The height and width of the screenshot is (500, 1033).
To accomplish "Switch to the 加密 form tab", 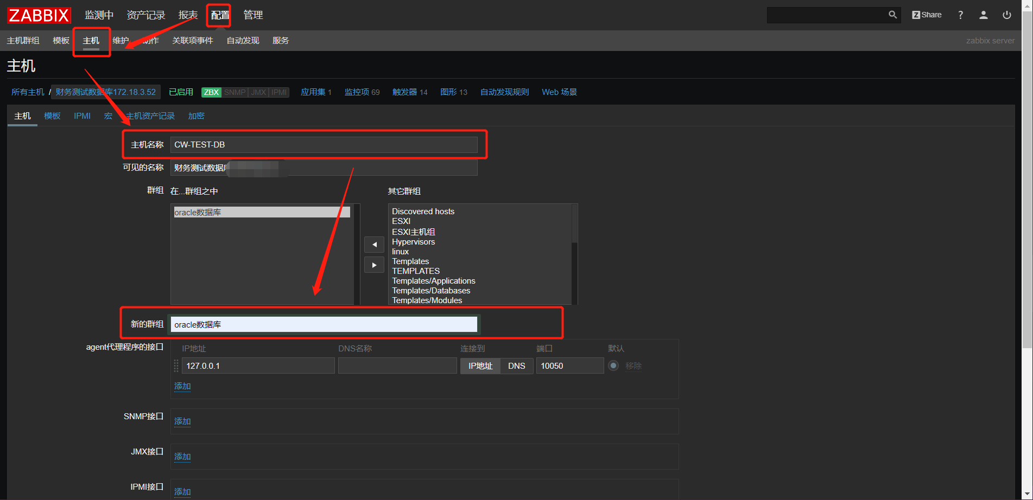I will coord(196,116).
